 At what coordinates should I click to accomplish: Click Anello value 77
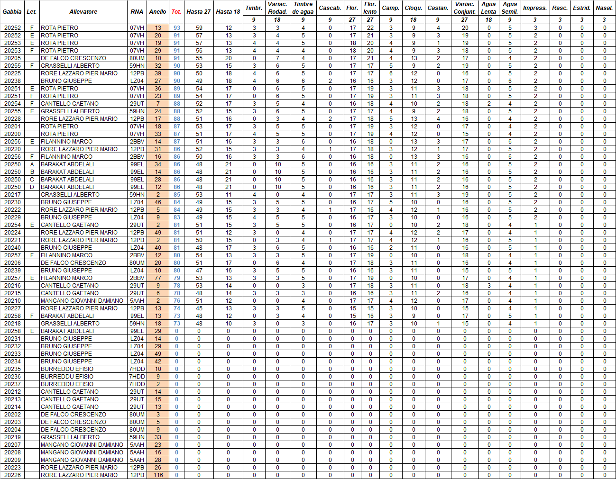click(x=158, y=278)
